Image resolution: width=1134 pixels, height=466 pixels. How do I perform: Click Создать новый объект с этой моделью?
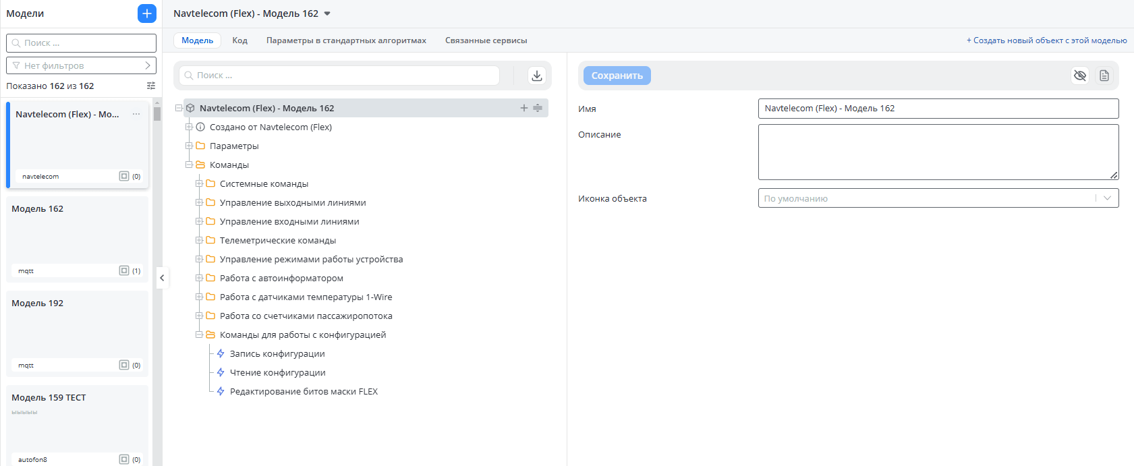1046,40
